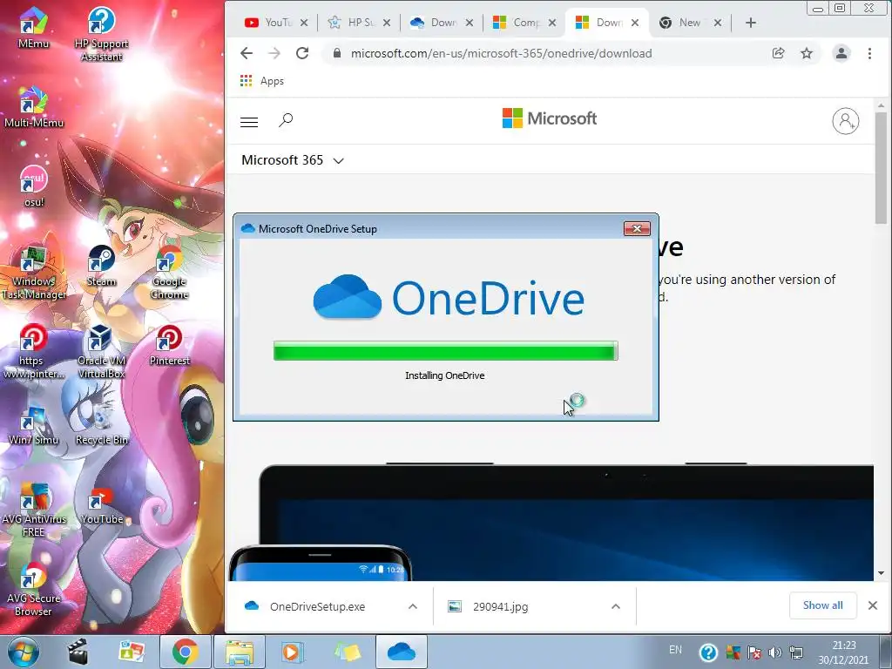Open the volume speaker tray icon

click(x=774, y=652)
